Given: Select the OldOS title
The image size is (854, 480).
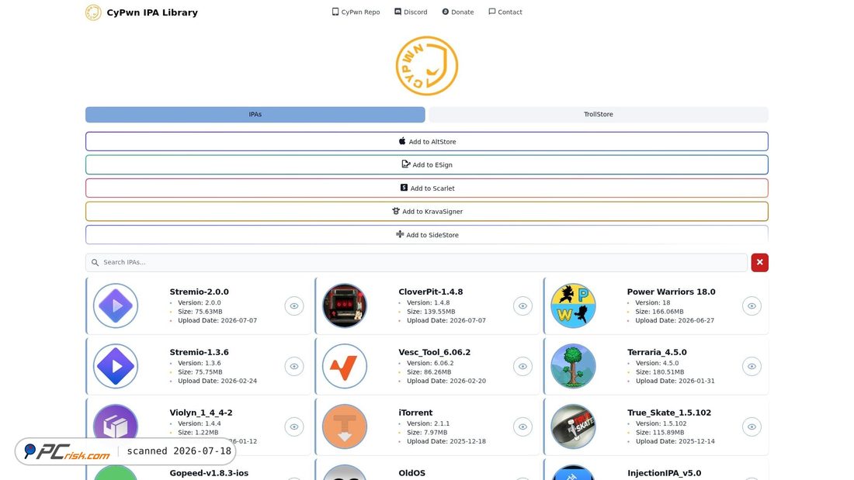Looking at the screenshot, I should [x=411, y=473].
